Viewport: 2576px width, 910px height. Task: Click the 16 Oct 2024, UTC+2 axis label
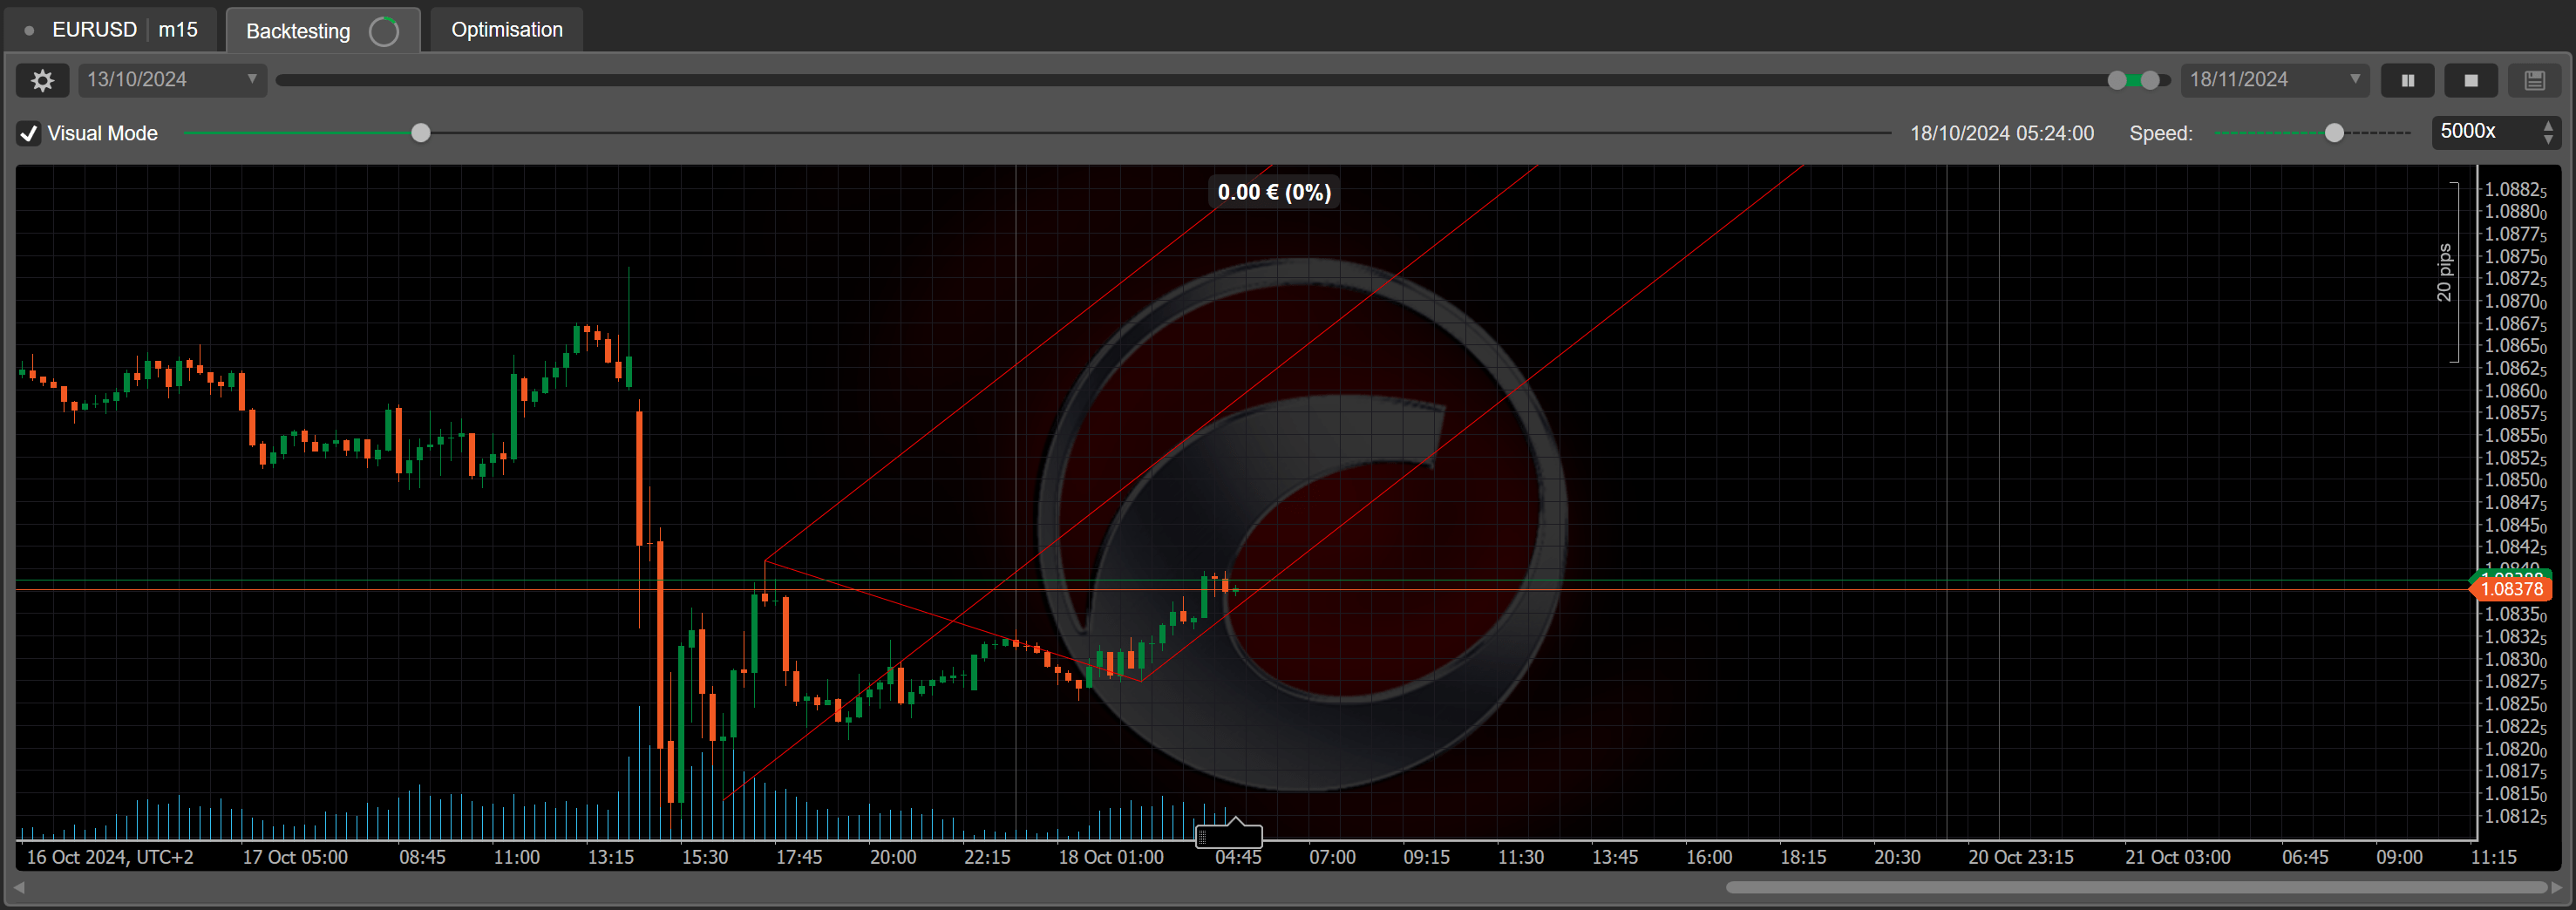[110, 858]
